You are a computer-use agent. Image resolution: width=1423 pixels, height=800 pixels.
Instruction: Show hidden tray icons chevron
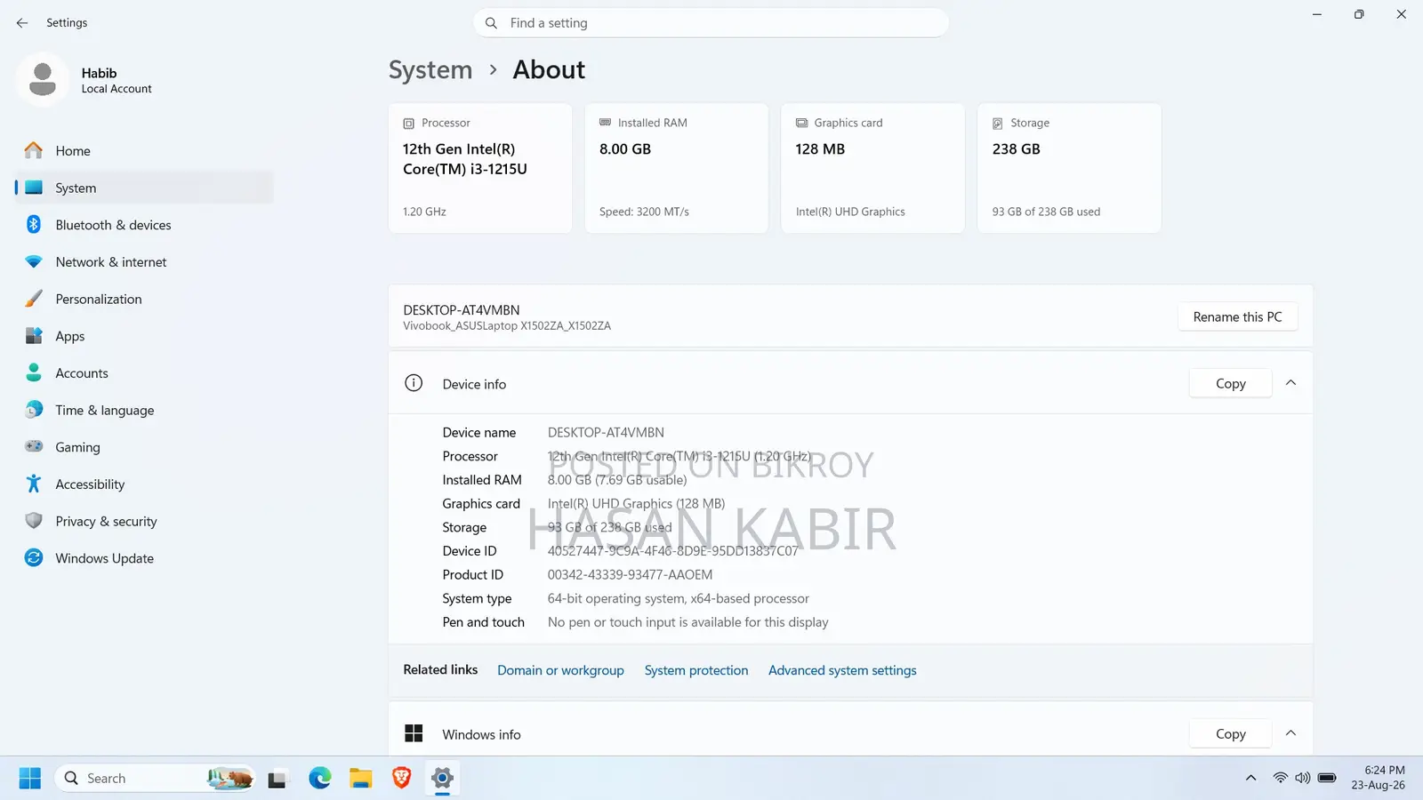click(1250, 778)
